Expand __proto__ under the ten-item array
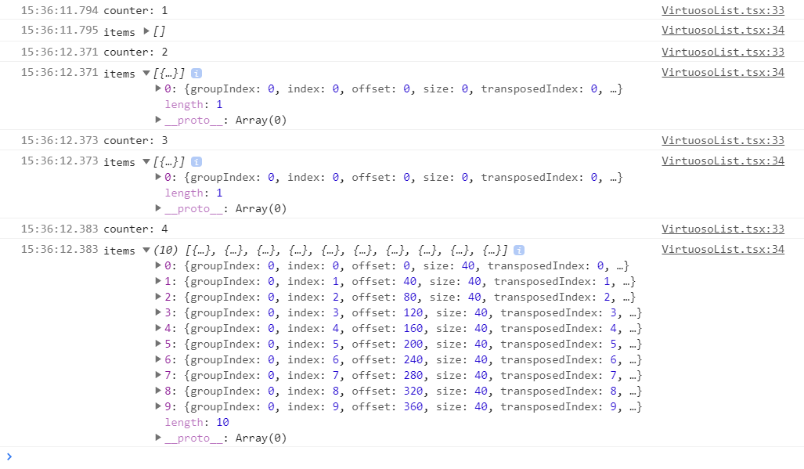804x469 pixels. (x=158, y=438)
